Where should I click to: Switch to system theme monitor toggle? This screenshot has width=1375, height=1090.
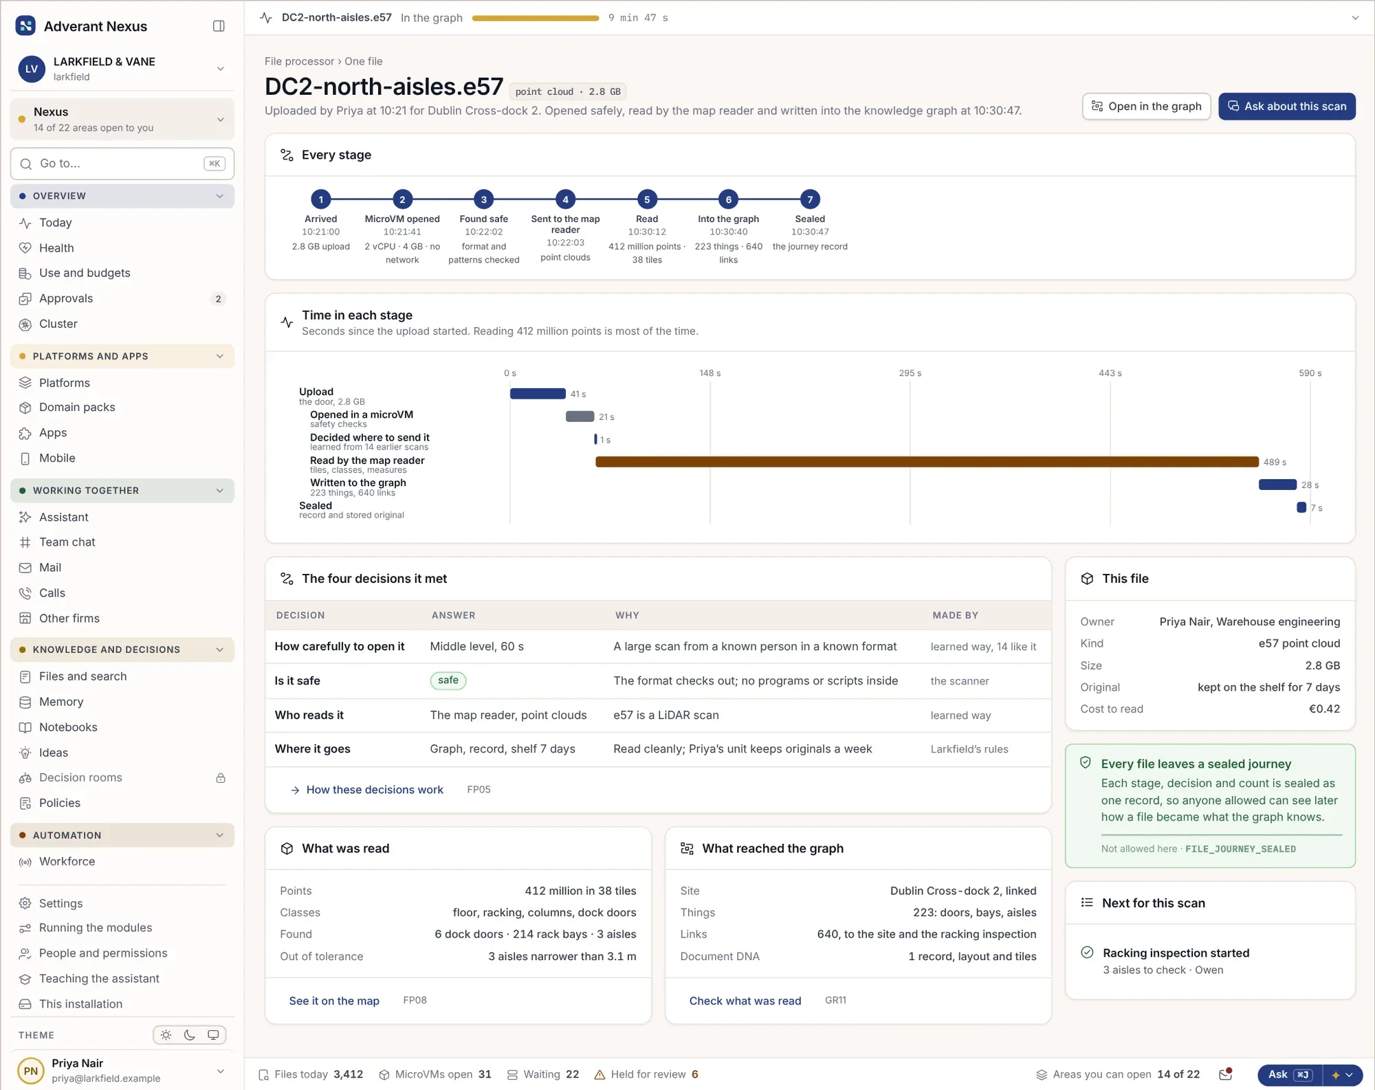pos(213,1035)
